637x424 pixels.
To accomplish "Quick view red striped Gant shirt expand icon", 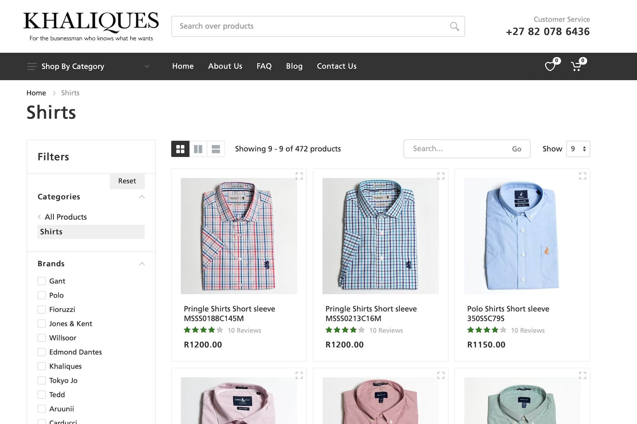I will tap(441, 375).
